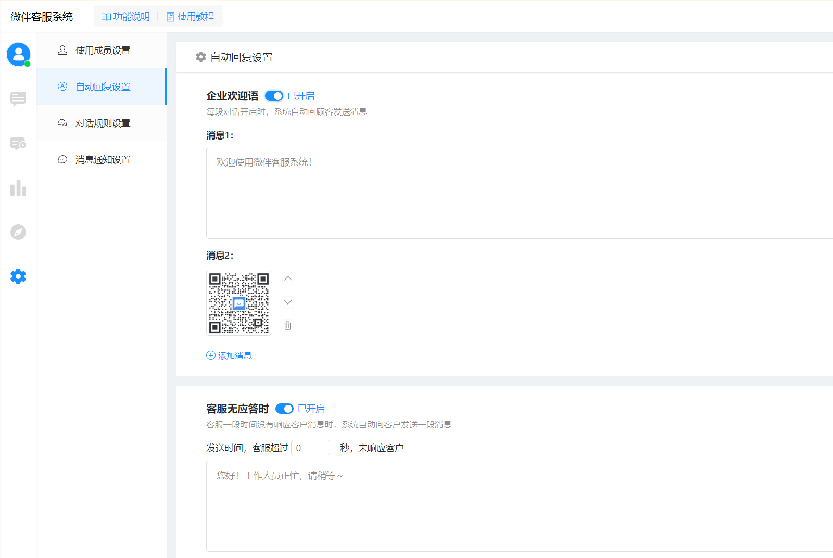833x558 pixels.
Task: Open the chat messages sidebar icon
Action: [x=18, y=99]
